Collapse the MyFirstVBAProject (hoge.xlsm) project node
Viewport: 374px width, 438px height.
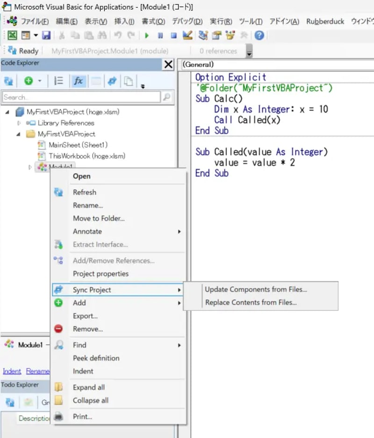7,112
